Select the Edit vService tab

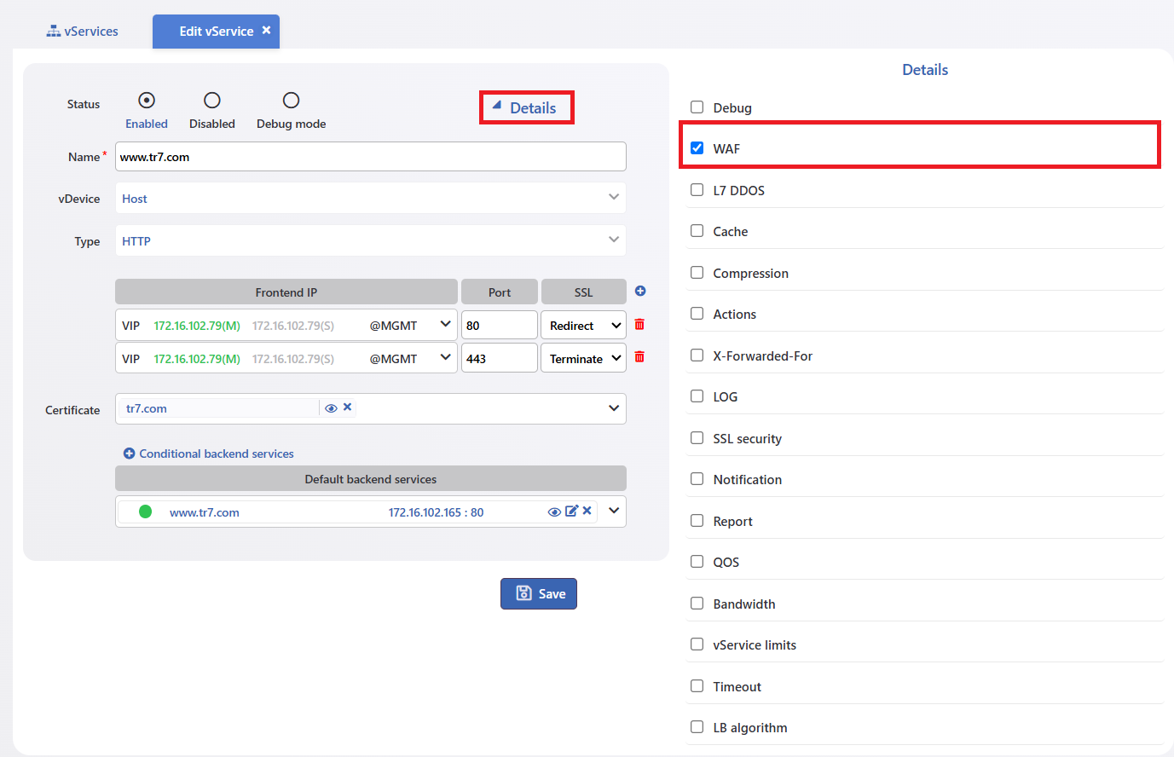(x=216, y=32)
